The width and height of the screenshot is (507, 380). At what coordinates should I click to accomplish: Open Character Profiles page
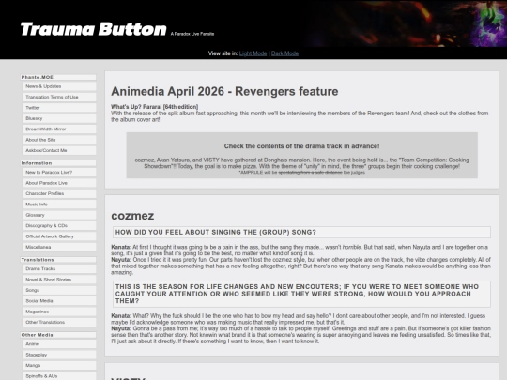coord(59,193)
